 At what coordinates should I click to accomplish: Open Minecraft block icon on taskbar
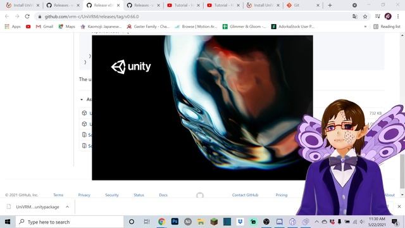click(214, 222)
